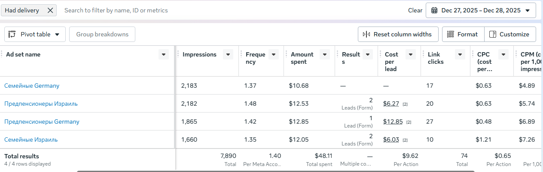
Task: Open Link clicks column dropdown arrow
Action: pos(460,54)
